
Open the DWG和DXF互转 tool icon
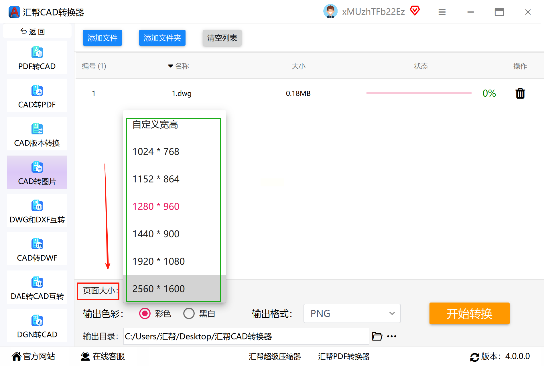pos(37,206)
